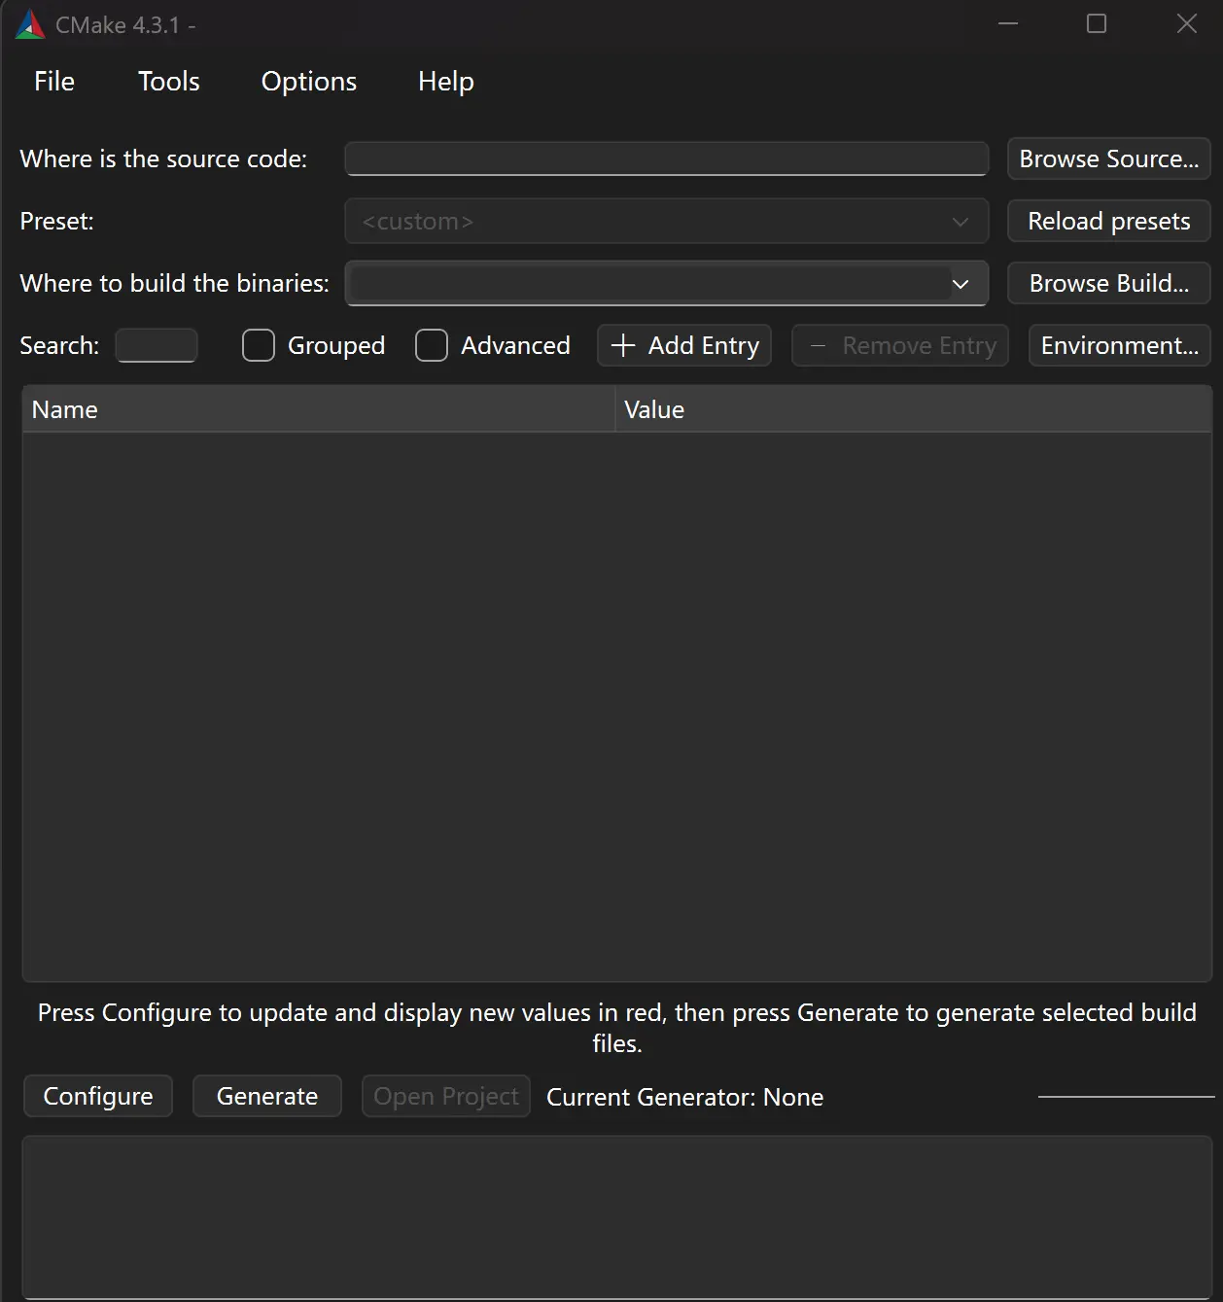Click the source code path input field
Viewport: 1223px width, 1302px height.
(667, 158)
